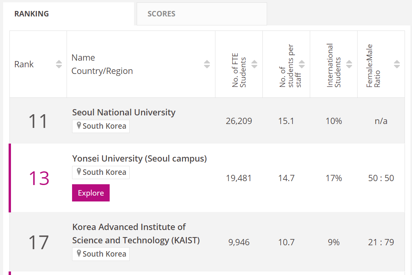This screenshot has height=275, width=412.
Task: Click international students value 9%
Action: click(334, 243)
